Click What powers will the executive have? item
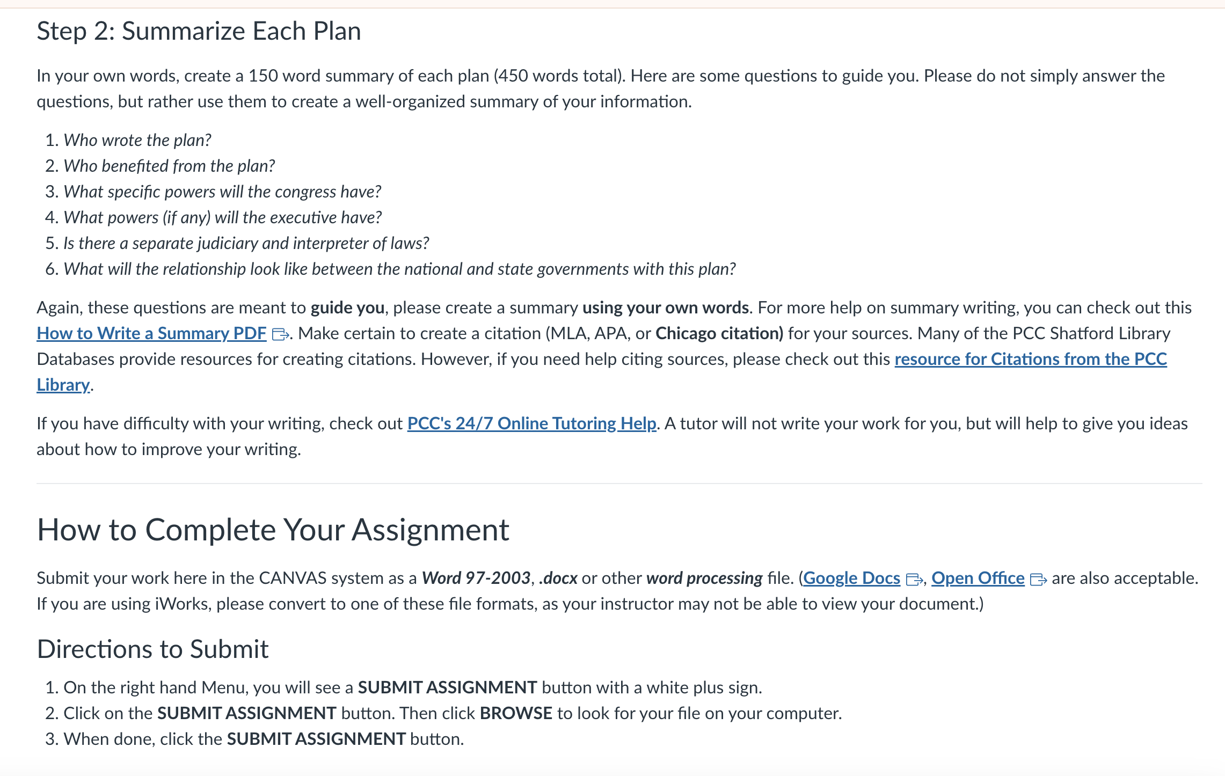Screen dimensions: 1225x776 (x=223, y=217)
